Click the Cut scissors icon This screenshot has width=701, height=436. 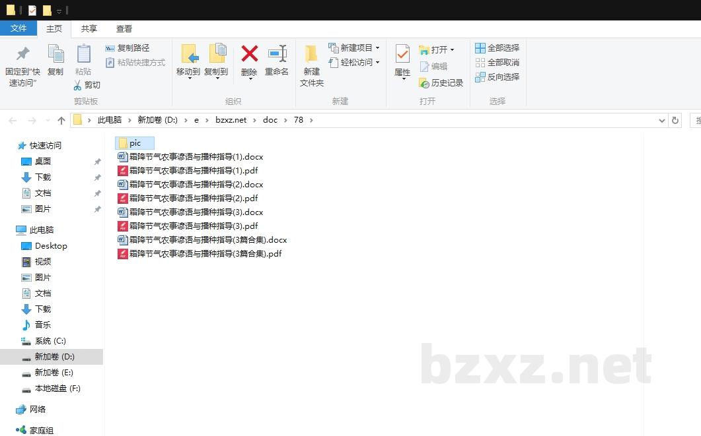(77, 85)
